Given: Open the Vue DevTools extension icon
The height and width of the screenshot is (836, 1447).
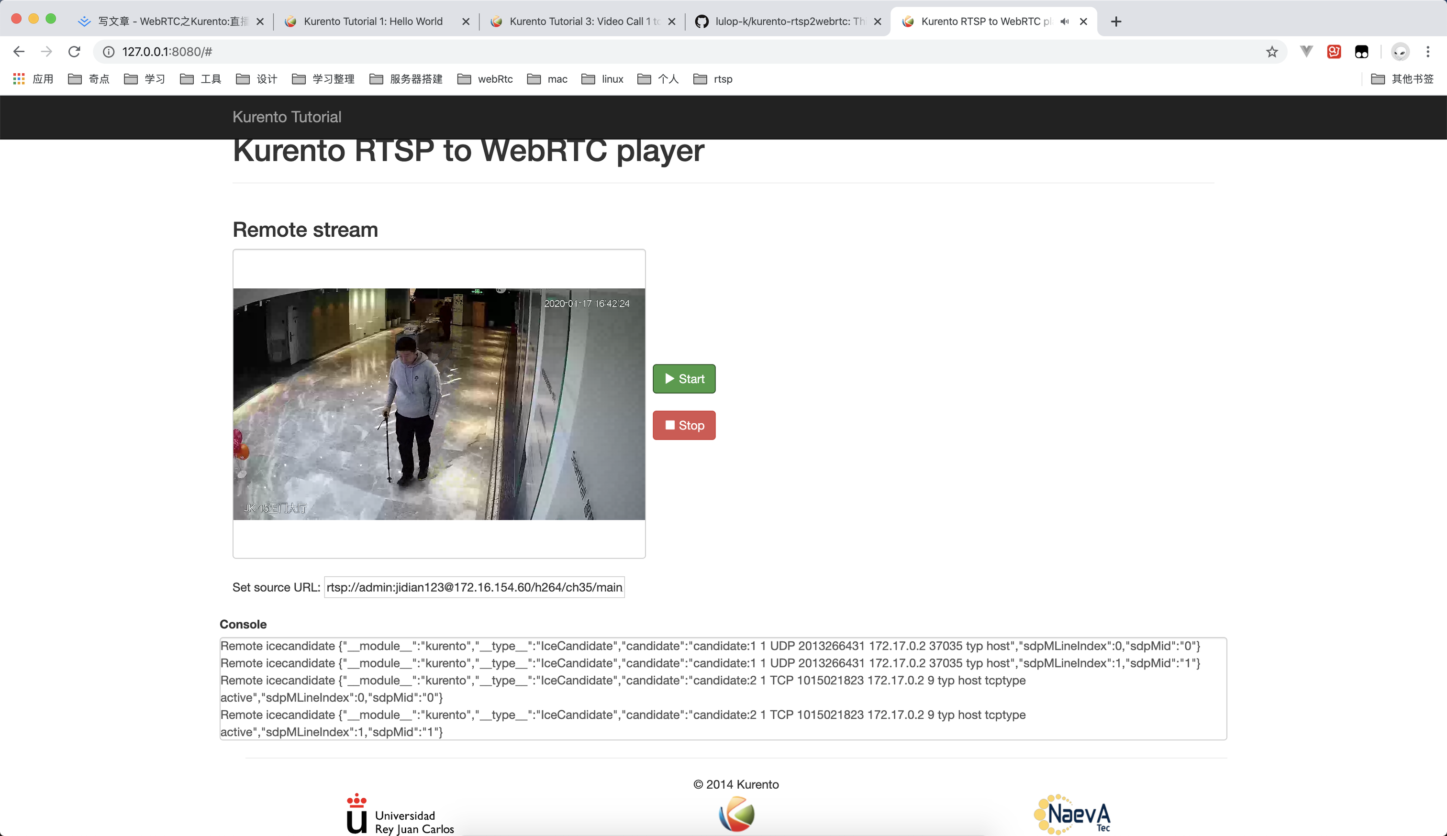Looking at the screenshot, I should (x=1306, y=52).
